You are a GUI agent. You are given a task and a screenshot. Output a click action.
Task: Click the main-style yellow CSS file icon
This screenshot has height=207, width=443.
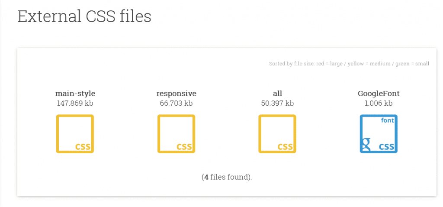click(75, 134)
